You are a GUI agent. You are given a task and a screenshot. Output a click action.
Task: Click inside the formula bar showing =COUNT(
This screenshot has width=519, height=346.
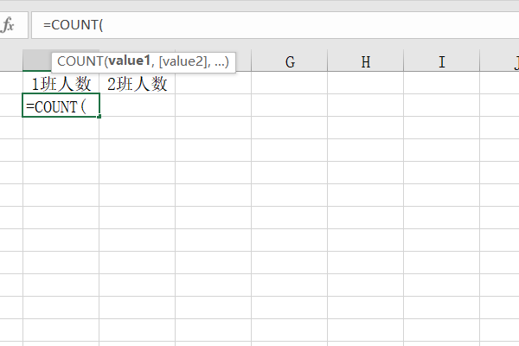(259, 25)
